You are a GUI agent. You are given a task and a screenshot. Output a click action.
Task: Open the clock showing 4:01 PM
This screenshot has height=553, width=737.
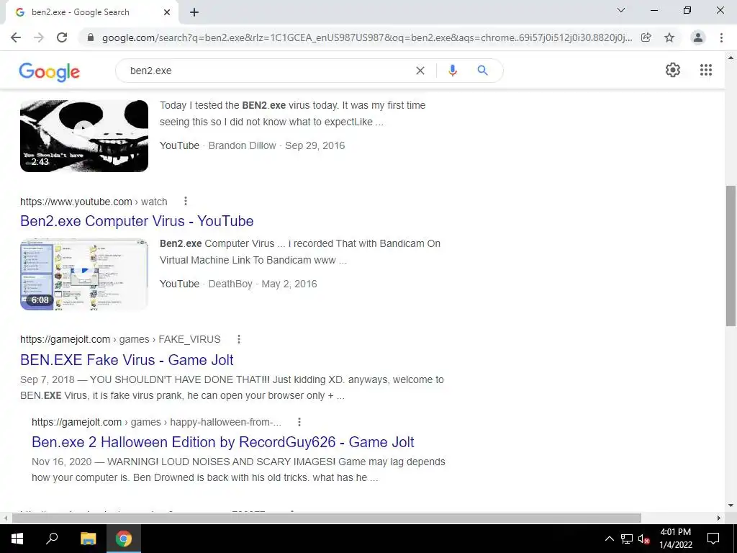[x=675, y=539]
